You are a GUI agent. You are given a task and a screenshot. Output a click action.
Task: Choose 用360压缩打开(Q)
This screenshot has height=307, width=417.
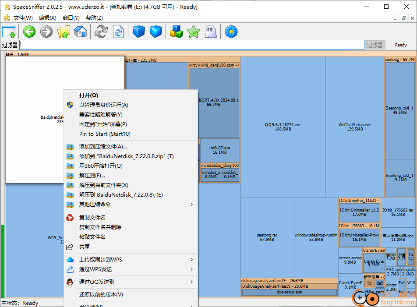[131, 166]
